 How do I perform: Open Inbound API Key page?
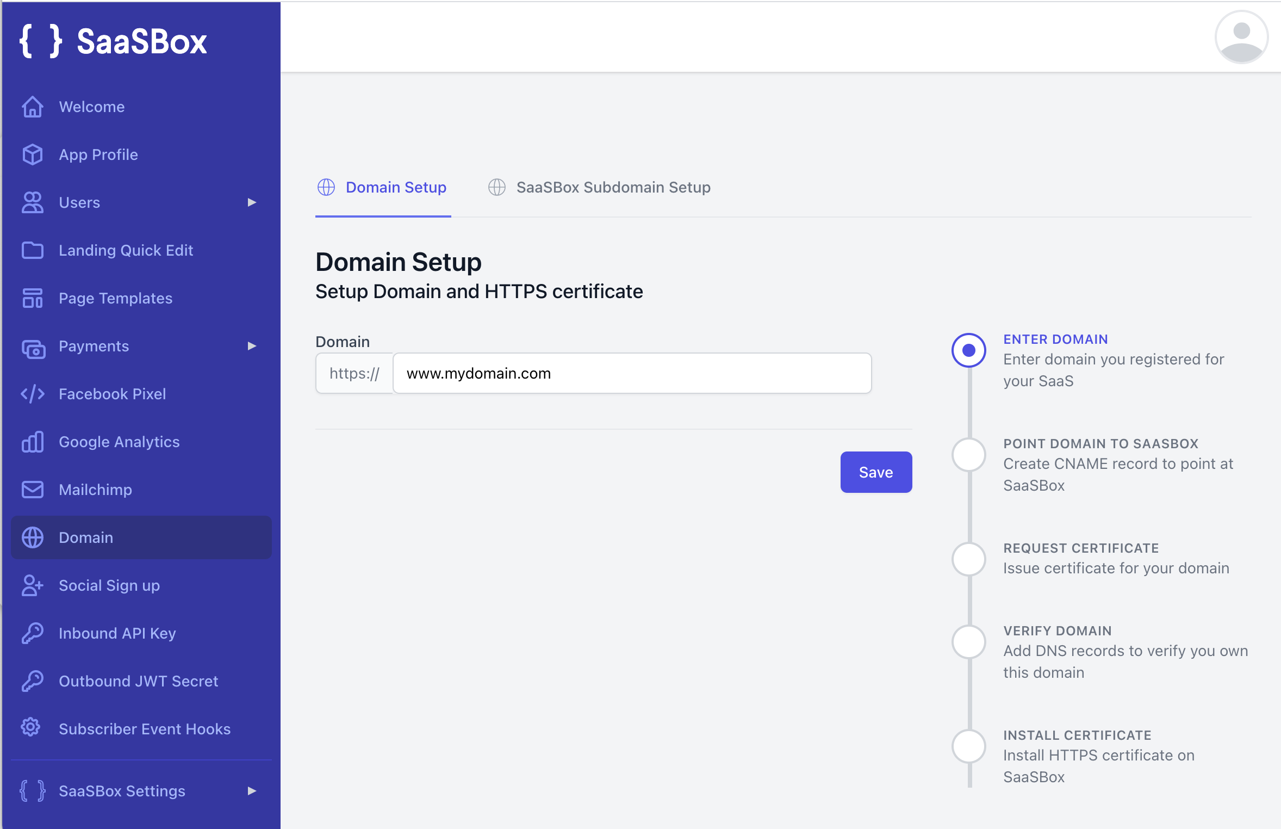141,633
